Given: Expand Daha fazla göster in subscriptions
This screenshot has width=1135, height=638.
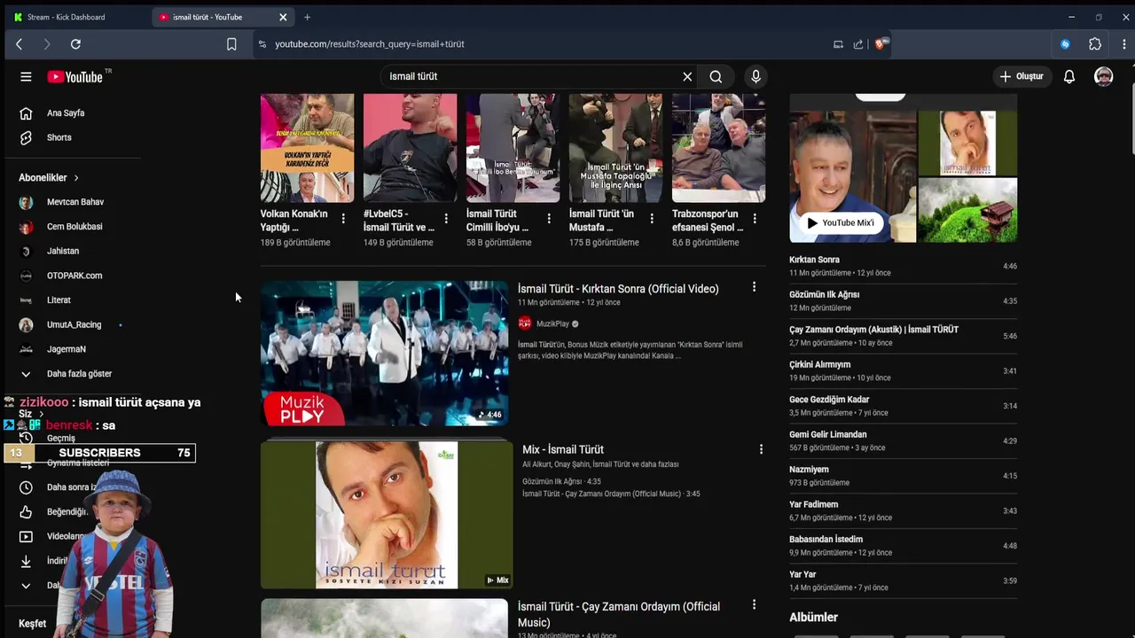Looking at the screenshot, I should (77, 374).
